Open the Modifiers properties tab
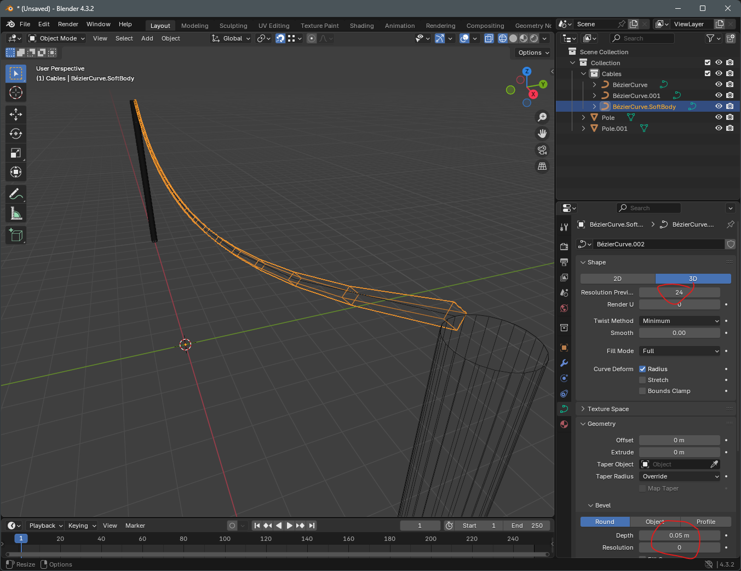Screen dimensions: 741x571 click(x=564, y=363)
